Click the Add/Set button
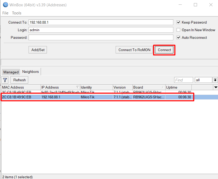Viewport: 218px width, 179px height. tap(38, 50)
